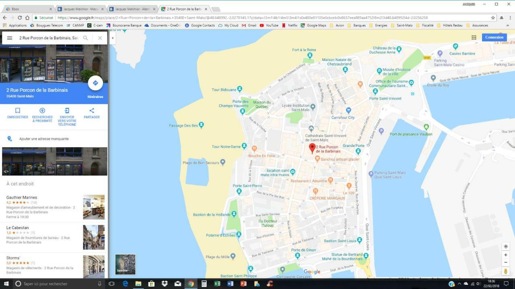Click Rechercher à proximité icon

(x=42, y=110)
